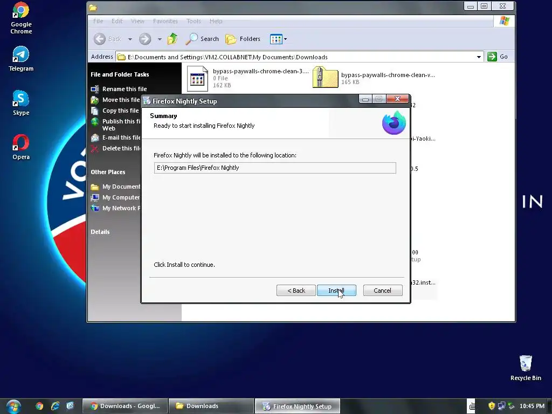This screenshot has width=552, height=414.
Task: Collapse Other Places section
Action: coord(108,172)
